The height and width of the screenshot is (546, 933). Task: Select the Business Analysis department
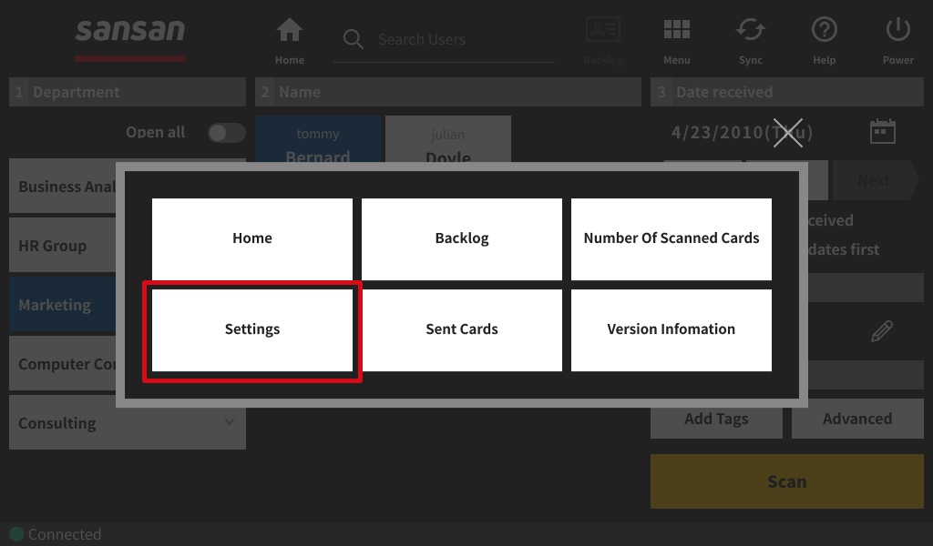click(x=63, y=187)
